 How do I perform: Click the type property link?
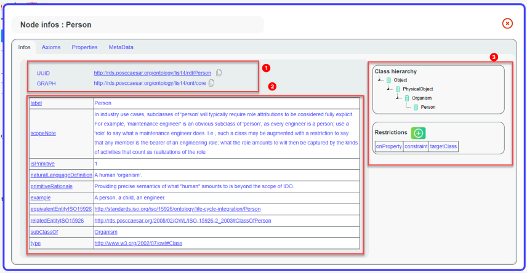pyautogui.click(x=35, y=243)
